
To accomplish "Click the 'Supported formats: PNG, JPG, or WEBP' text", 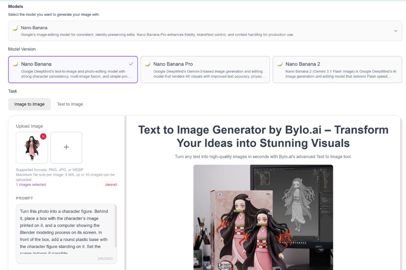I will coord(49,169).
